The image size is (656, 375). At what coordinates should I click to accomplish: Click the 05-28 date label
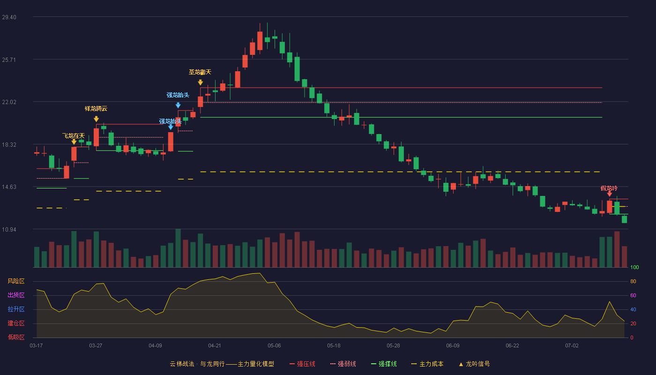pos(393,345)
